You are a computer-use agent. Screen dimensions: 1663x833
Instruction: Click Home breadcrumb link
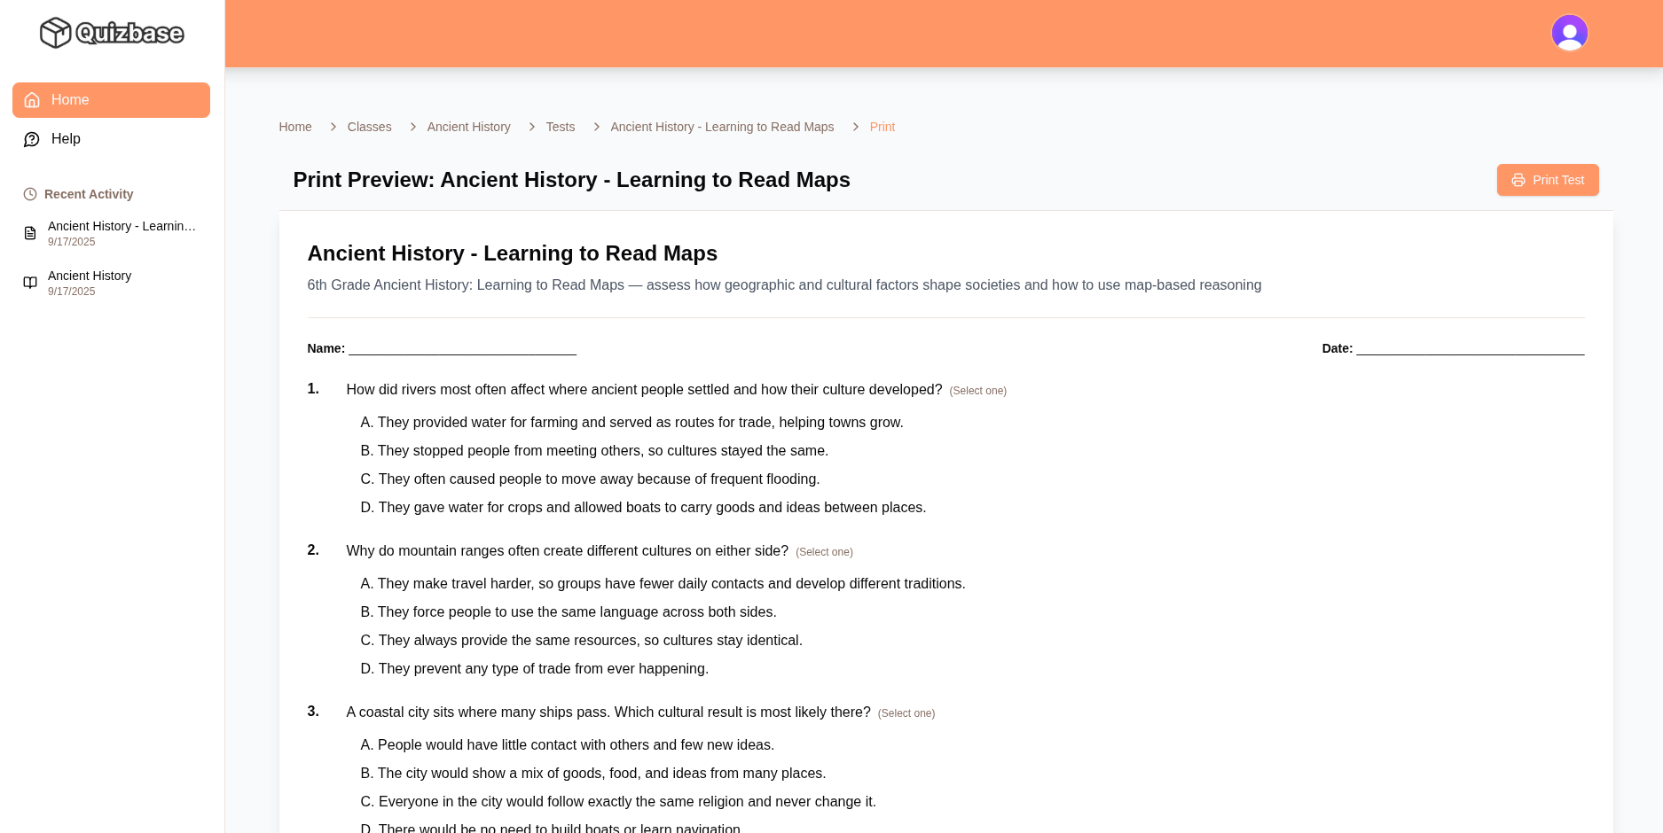[x=295, y=127]
